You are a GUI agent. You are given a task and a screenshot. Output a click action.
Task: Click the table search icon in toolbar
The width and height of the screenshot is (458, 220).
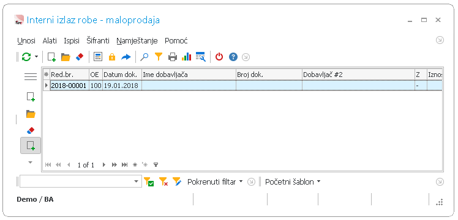point(201,57)
